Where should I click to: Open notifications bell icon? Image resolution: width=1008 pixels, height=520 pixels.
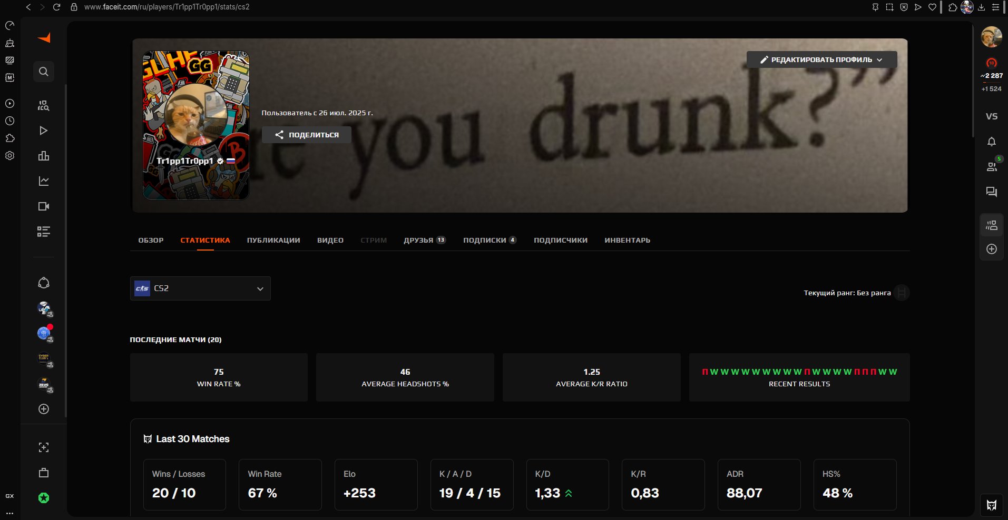click(991, 142)
